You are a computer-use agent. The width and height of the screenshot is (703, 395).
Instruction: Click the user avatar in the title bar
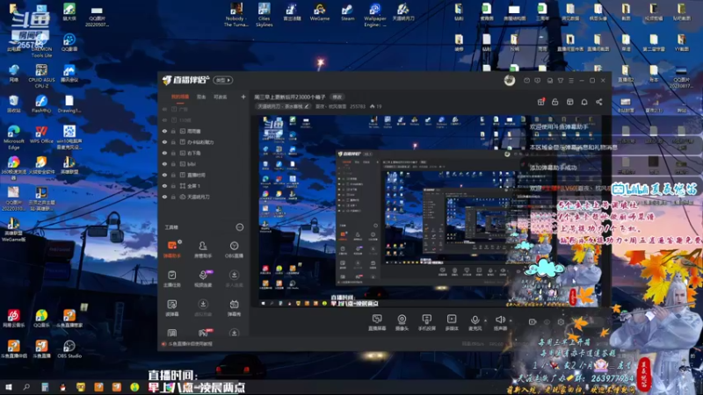point(510,81)
